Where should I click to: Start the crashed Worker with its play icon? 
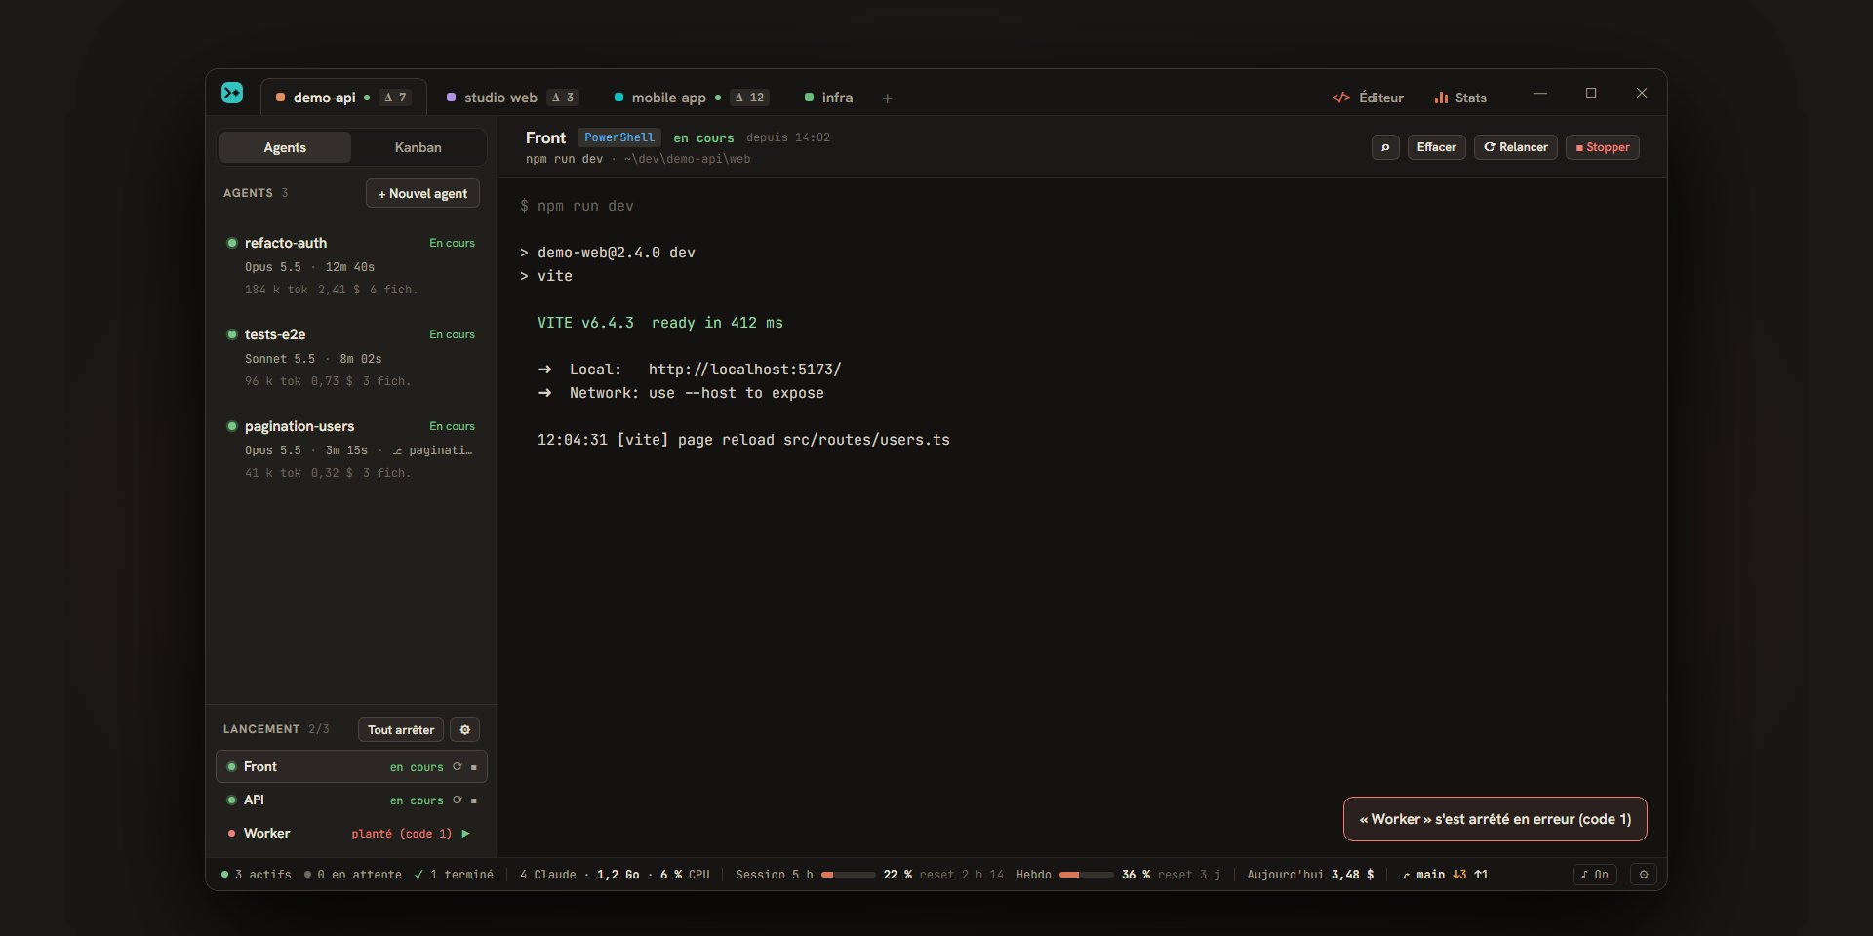[465, 834]
